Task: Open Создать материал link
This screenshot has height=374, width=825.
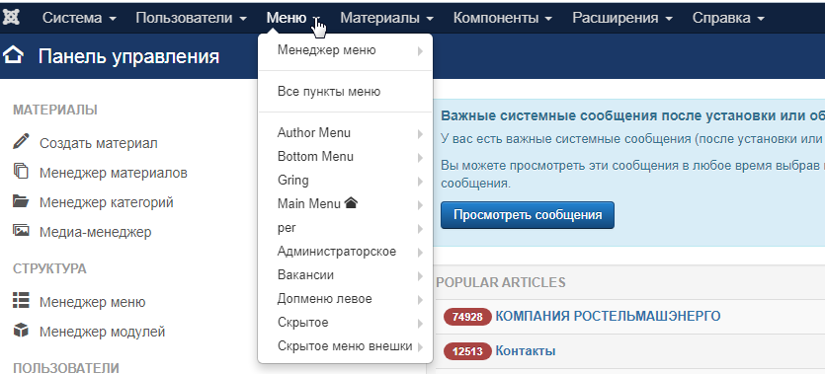Action: tap(99, 143)
